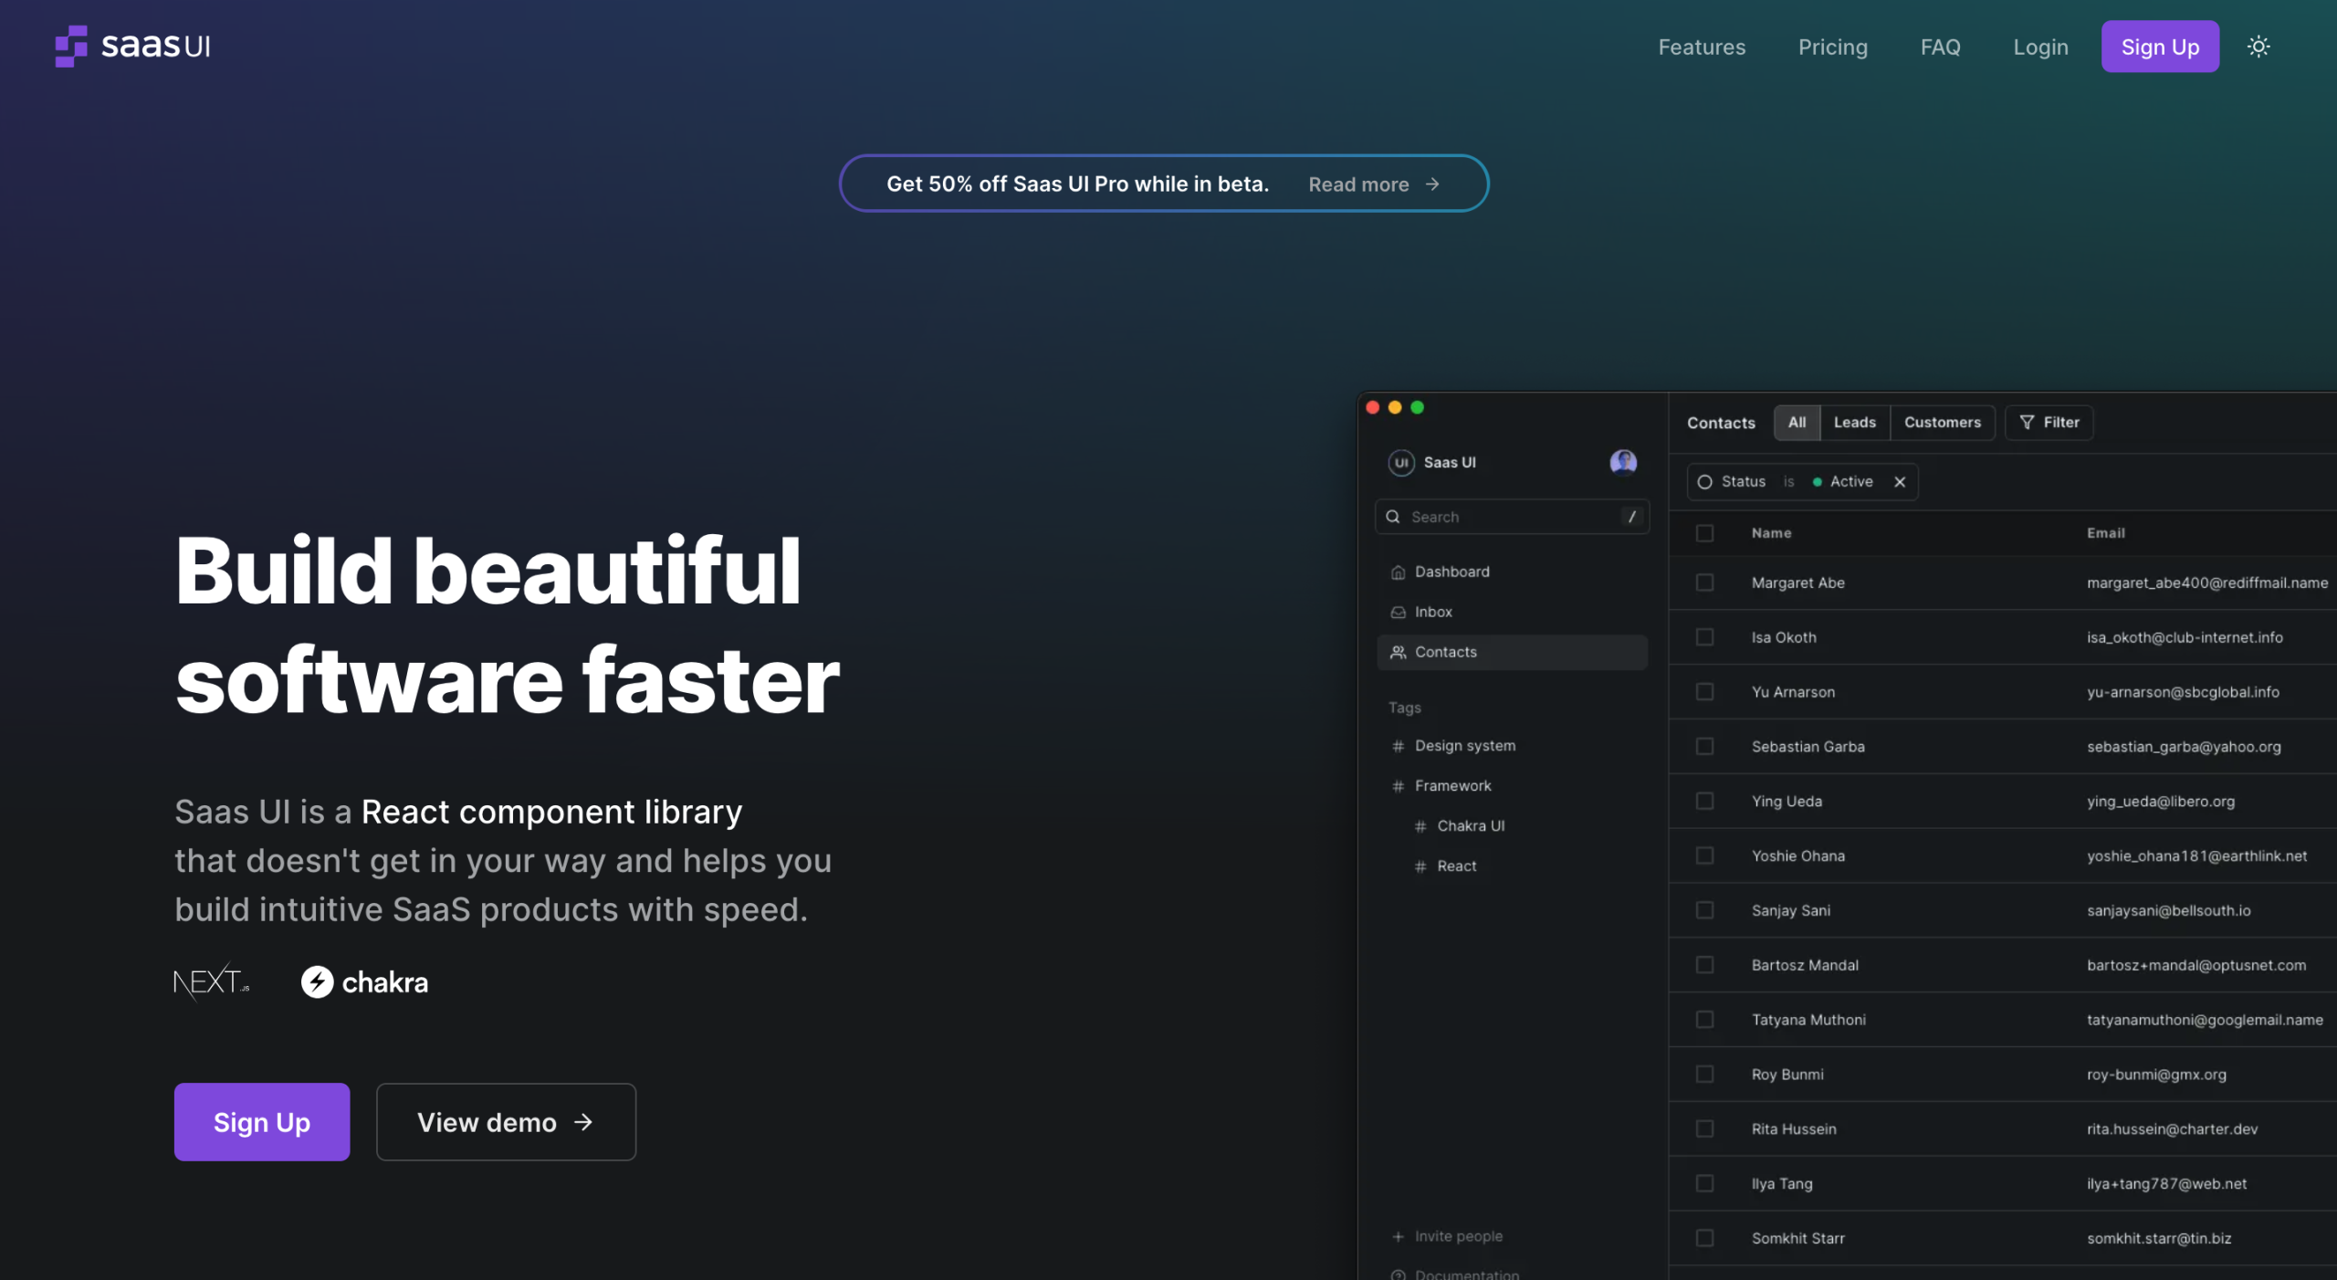
Task: Click email ilya+tang787@web.net
Action: [x=2166, y=1184]
